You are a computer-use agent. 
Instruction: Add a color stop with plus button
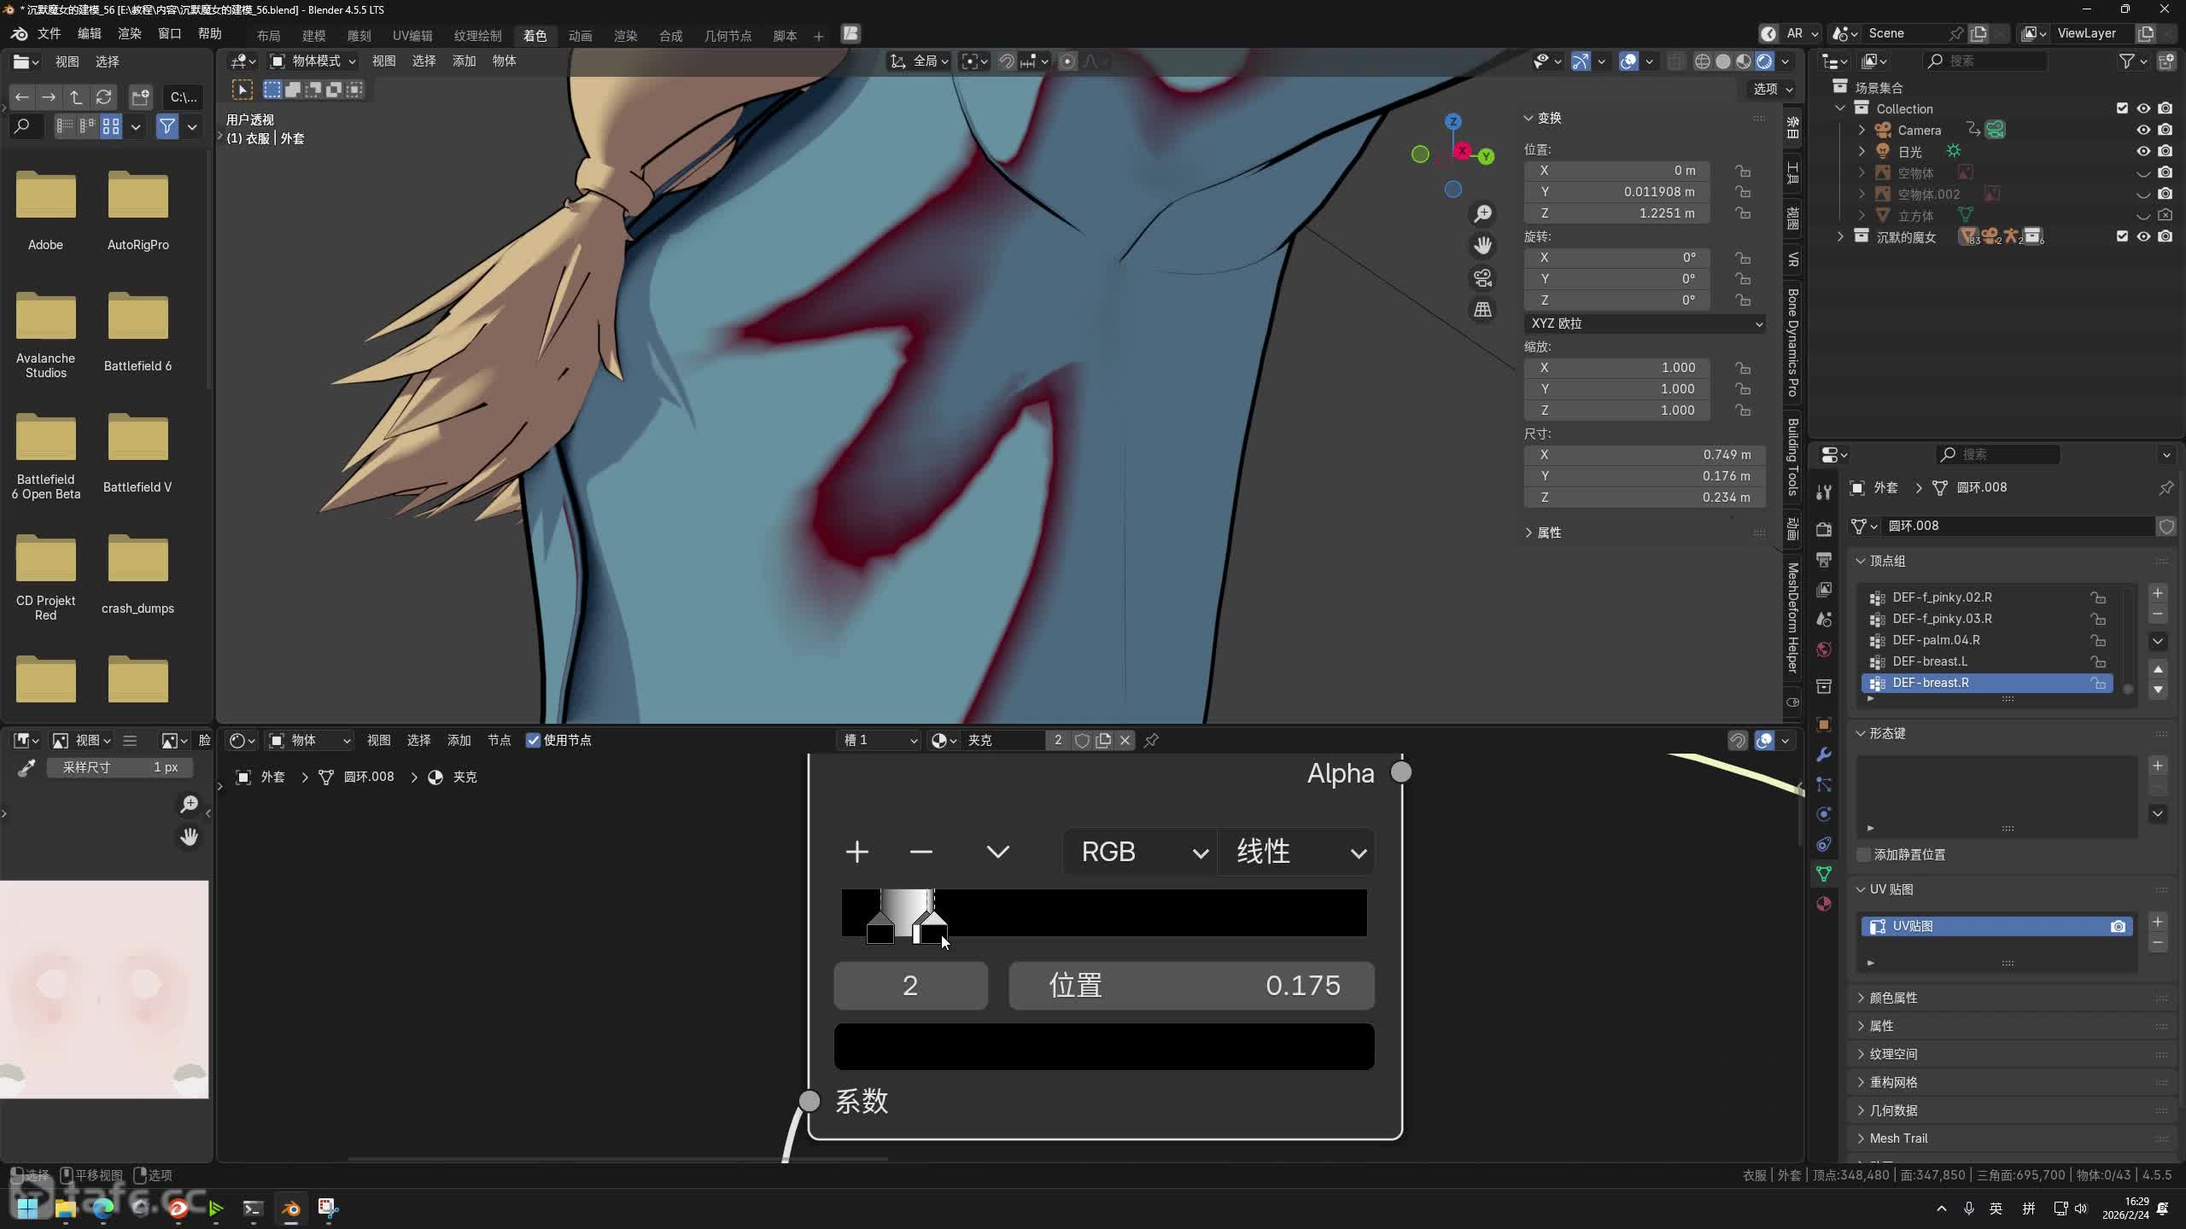tap(856, 852)
